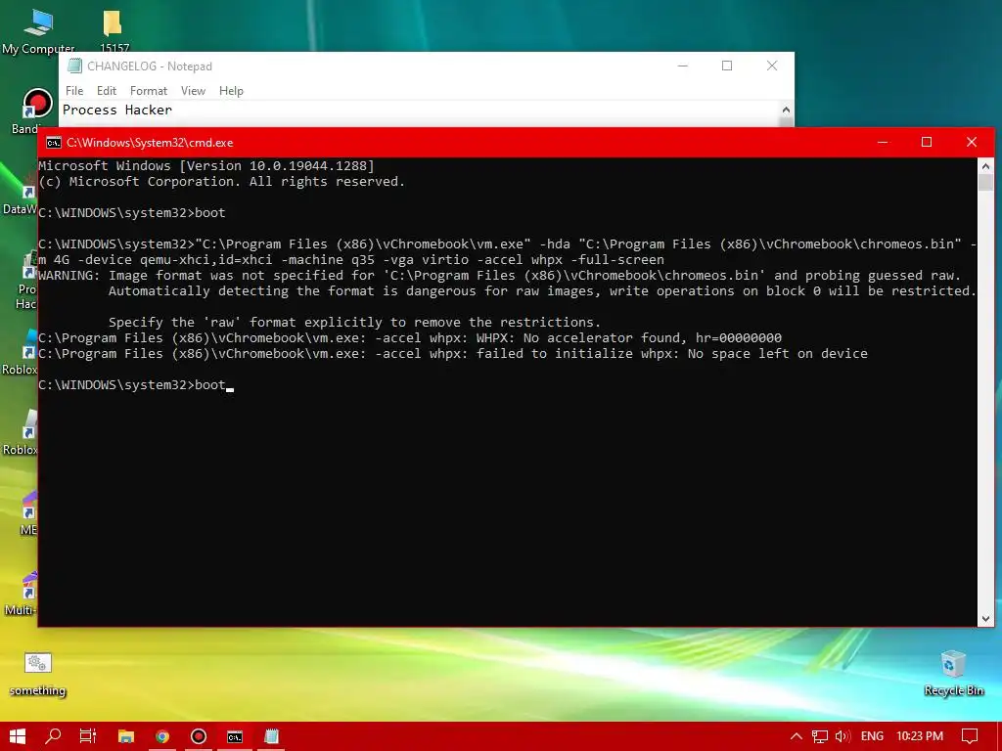Click the Windows version line in cmd
This screenshot has height=751, width=1002.
click(206, 166)
